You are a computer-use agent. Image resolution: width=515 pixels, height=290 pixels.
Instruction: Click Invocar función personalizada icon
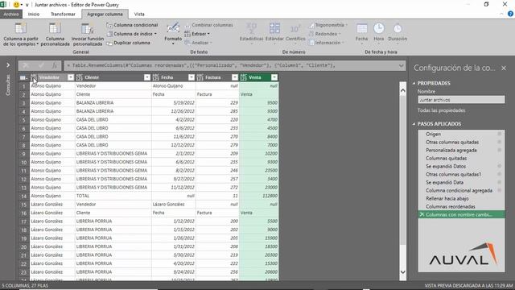(x=88, y=29)
